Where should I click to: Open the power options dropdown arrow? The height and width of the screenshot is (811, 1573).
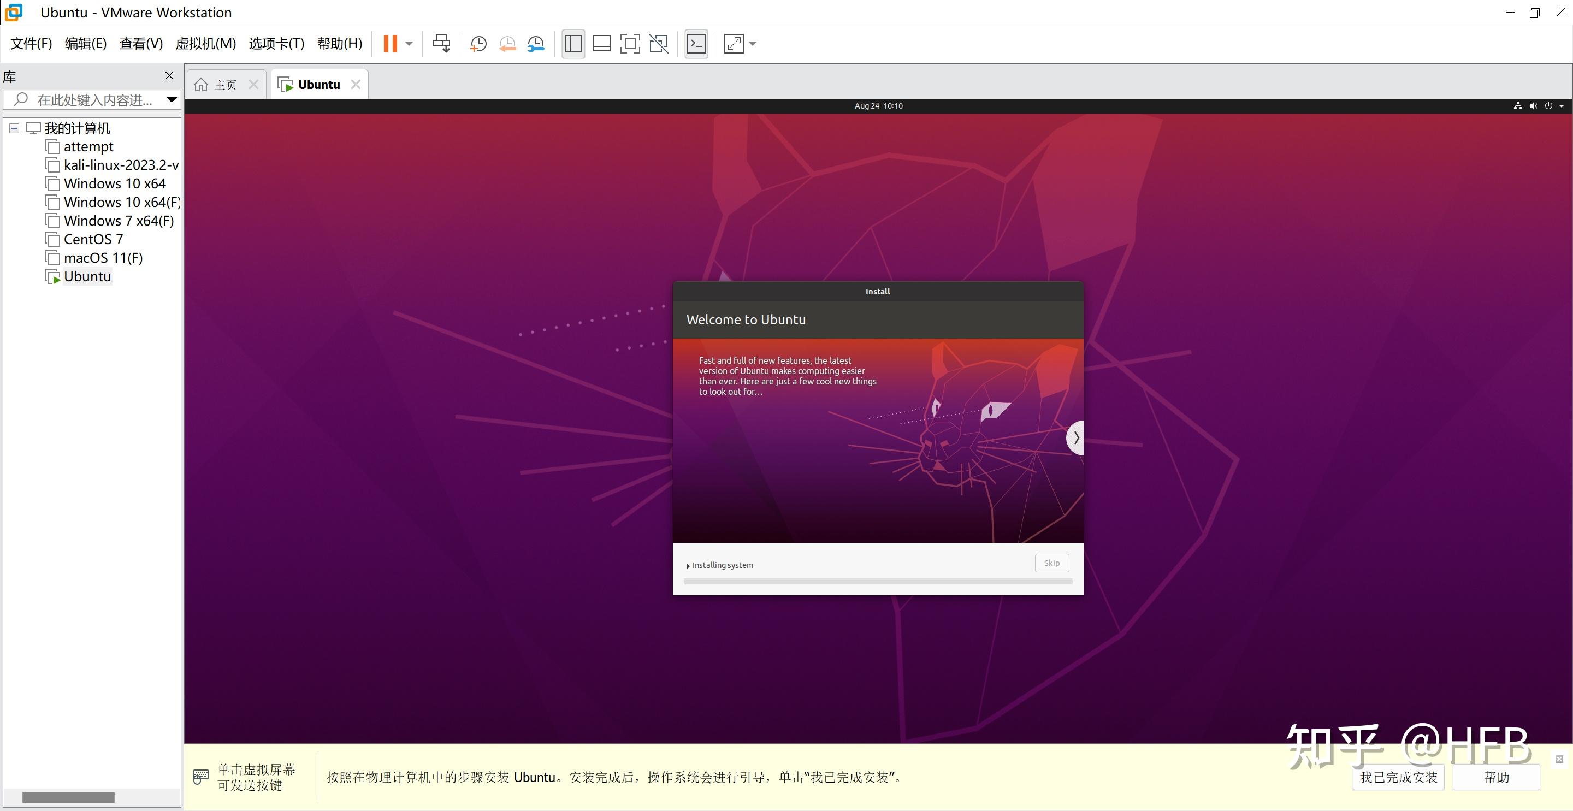(x=409, y=43)
